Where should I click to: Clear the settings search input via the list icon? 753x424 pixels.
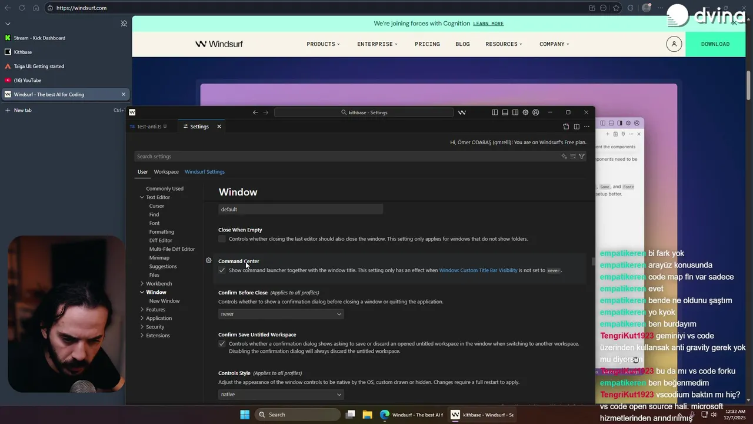[x=573, y=156]
